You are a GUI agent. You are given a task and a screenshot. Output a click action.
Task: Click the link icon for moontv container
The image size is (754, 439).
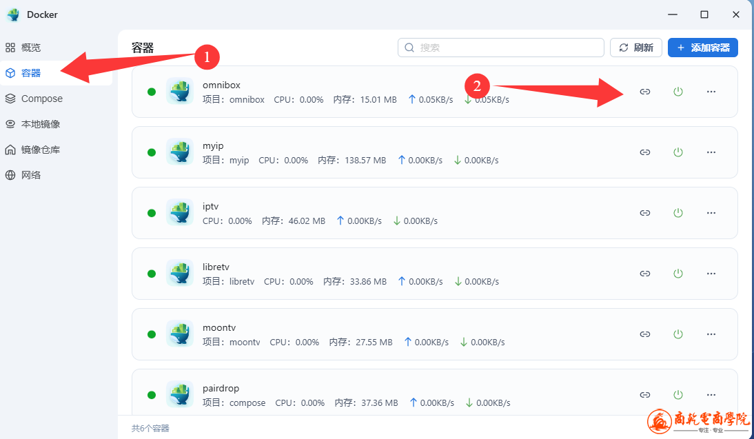[x=645, y=334]
